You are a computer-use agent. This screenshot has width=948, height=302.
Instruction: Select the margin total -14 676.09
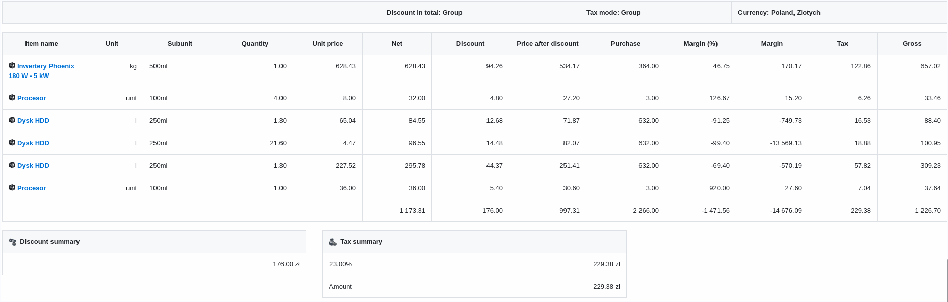pos(786,211)
